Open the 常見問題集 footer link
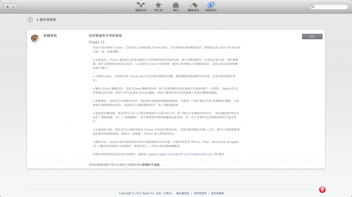 (x=218, y=193)
